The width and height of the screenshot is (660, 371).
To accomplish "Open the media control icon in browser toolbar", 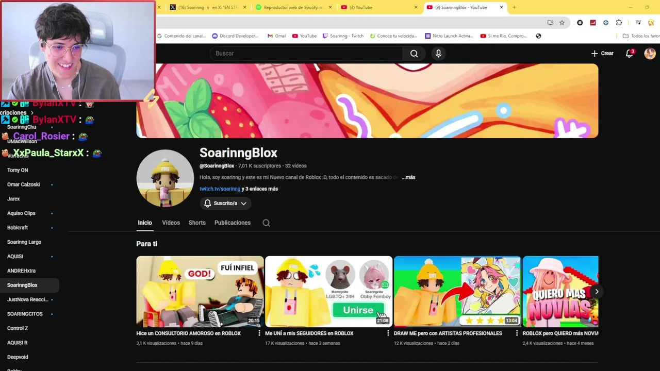I will click(638, 23).
